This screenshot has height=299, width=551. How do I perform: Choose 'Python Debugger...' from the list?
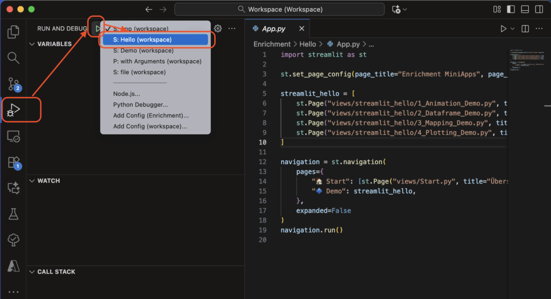tap(140, 105)
